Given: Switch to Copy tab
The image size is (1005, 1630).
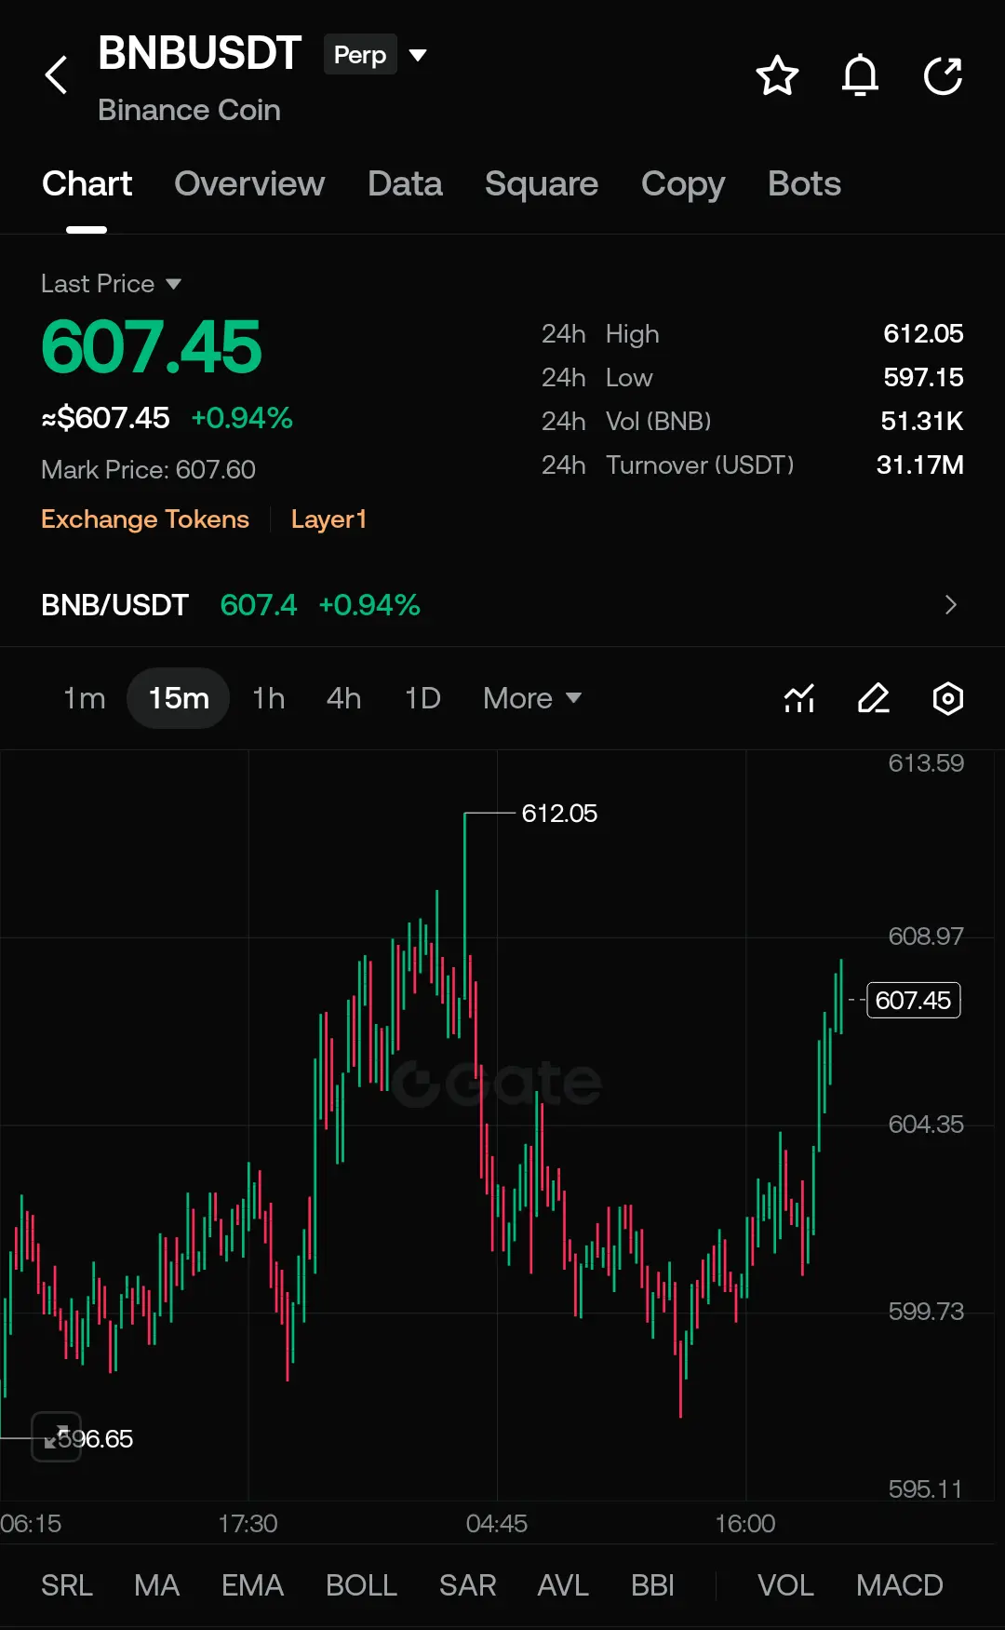Looking at the screenshot, I should point(683,184).
